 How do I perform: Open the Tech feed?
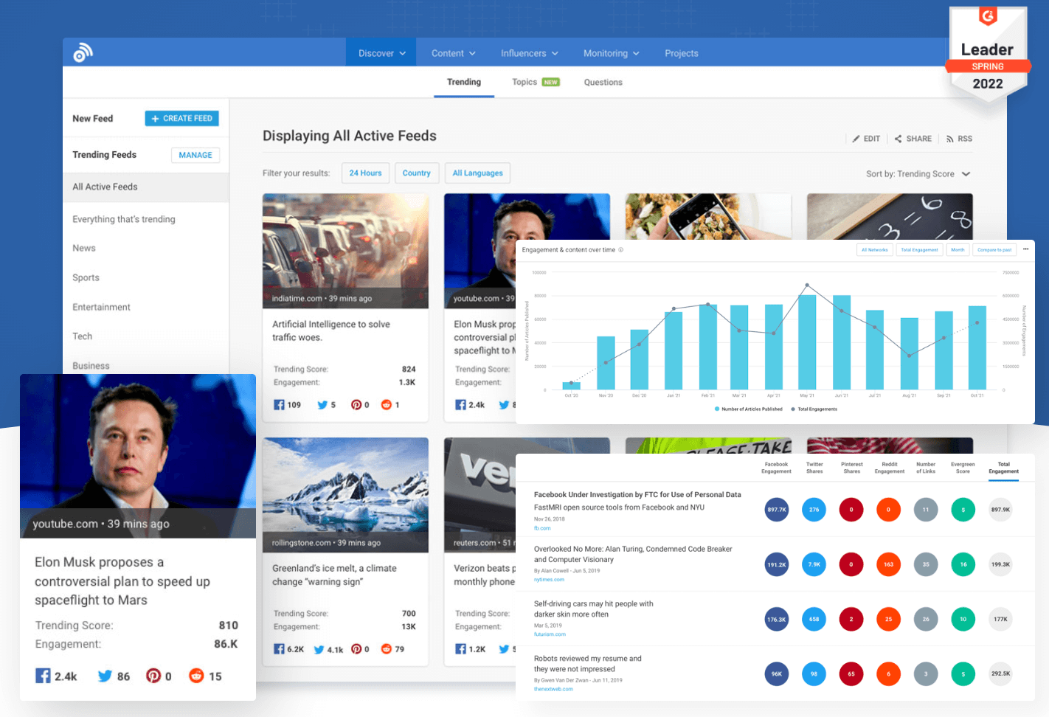pyautogui.click(x=82, y=336)
